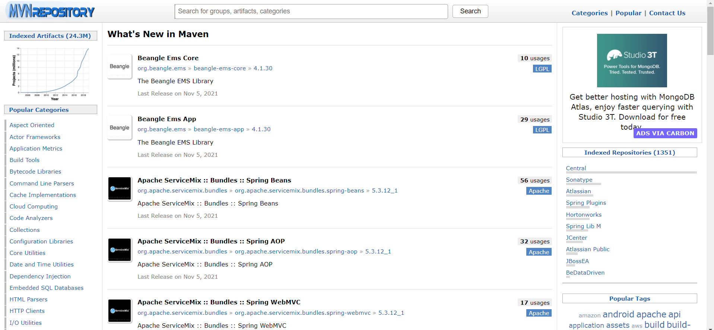The width and height of the screenshot is (714, 330).
Task: Open Categories in the top navigation
Action: click(x=590, y=13)
